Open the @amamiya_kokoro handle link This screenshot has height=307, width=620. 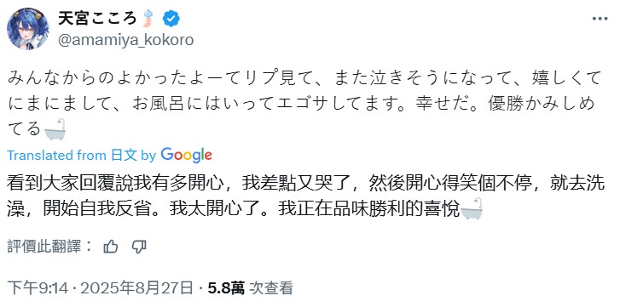click(125, 40)
